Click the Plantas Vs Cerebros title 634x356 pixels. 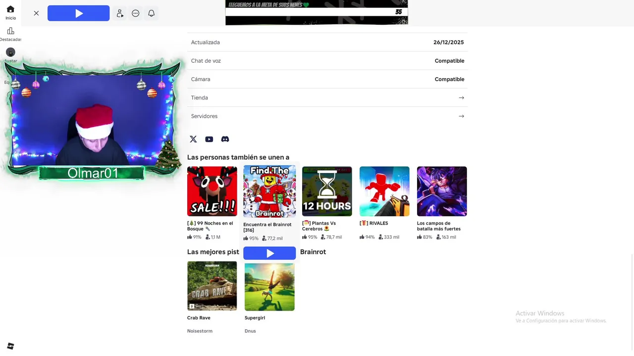click(x=319, y=226)
